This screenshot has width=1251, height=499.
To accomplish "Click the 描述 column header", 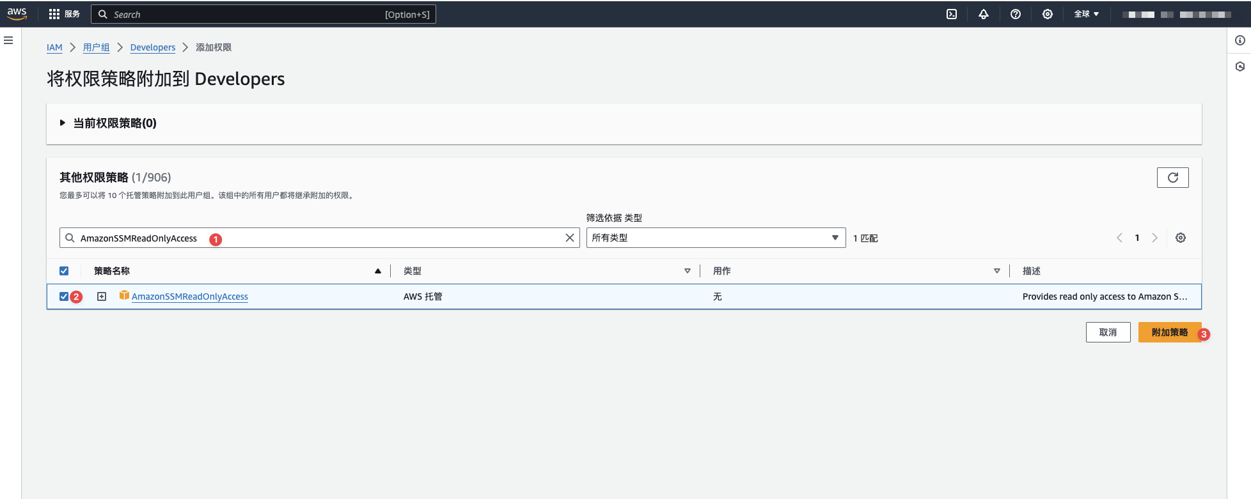I will (1032, 271).
